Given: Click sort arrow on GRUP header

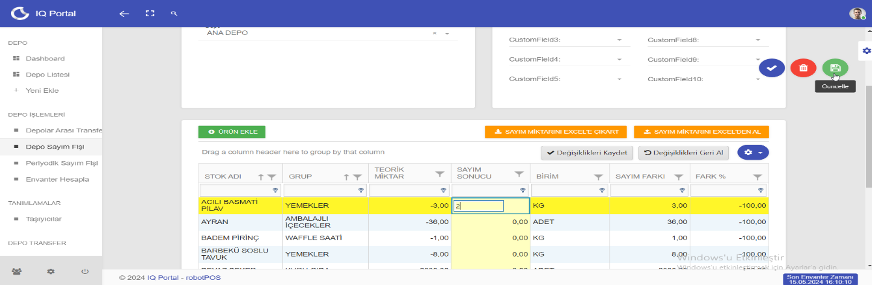Looking at the screenshot, I should point(347,177).
